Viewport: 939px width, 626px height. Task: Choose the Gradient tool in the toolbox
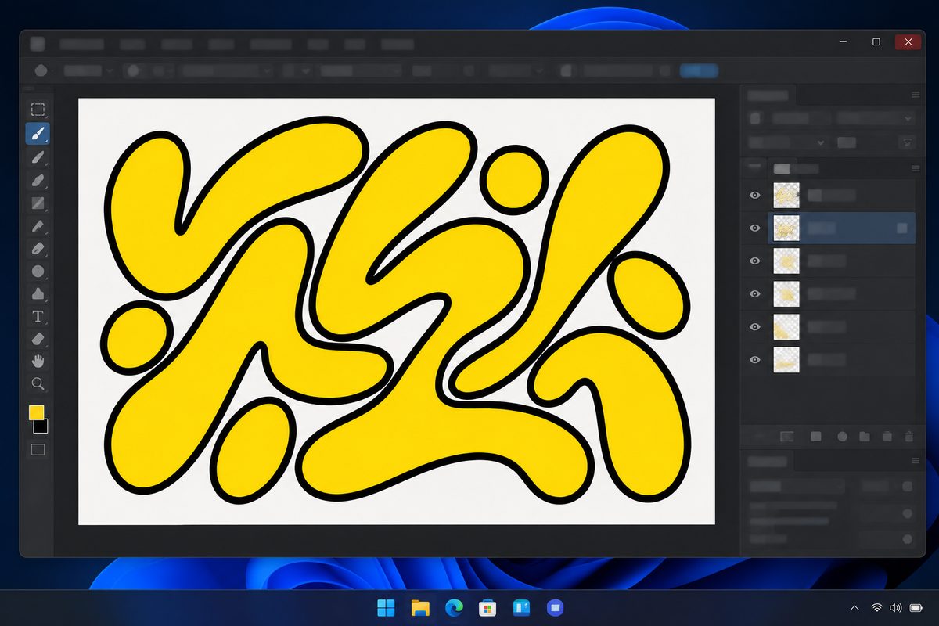[38, 203]
